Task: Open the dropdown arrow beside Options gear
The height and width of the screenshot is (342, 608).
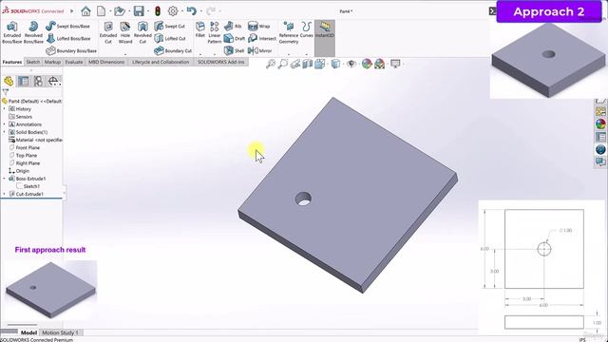Action: [x=181, y=11]
